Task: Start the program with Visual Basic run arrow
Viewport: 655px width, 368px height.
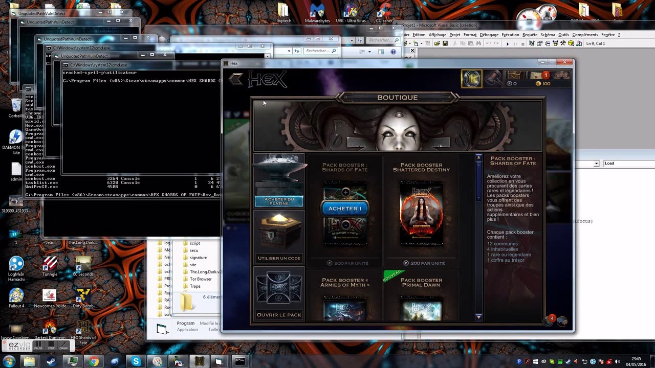Action: (x=507, y=44)
